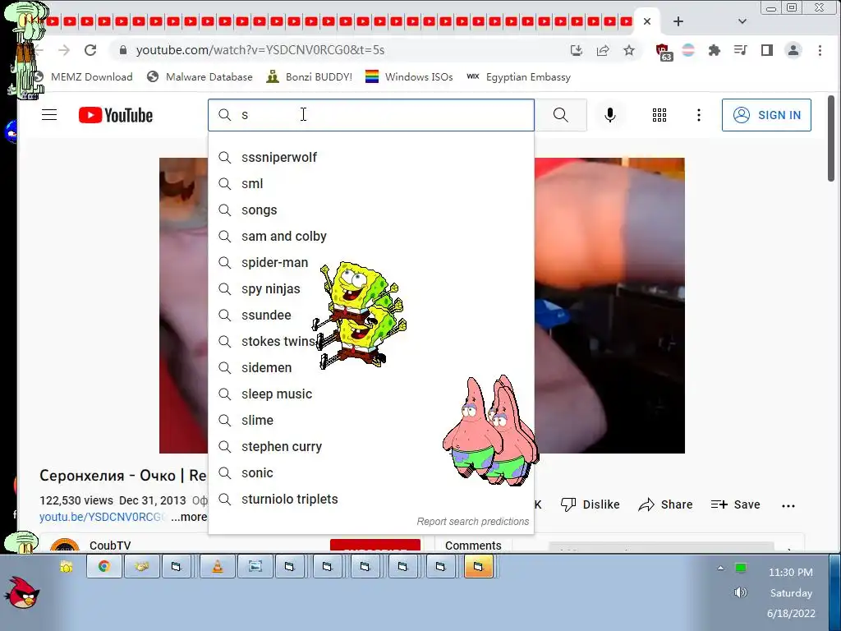Choose the slime suggestion
The width and height of the screenshot is (841, 631).
(371, 420)
